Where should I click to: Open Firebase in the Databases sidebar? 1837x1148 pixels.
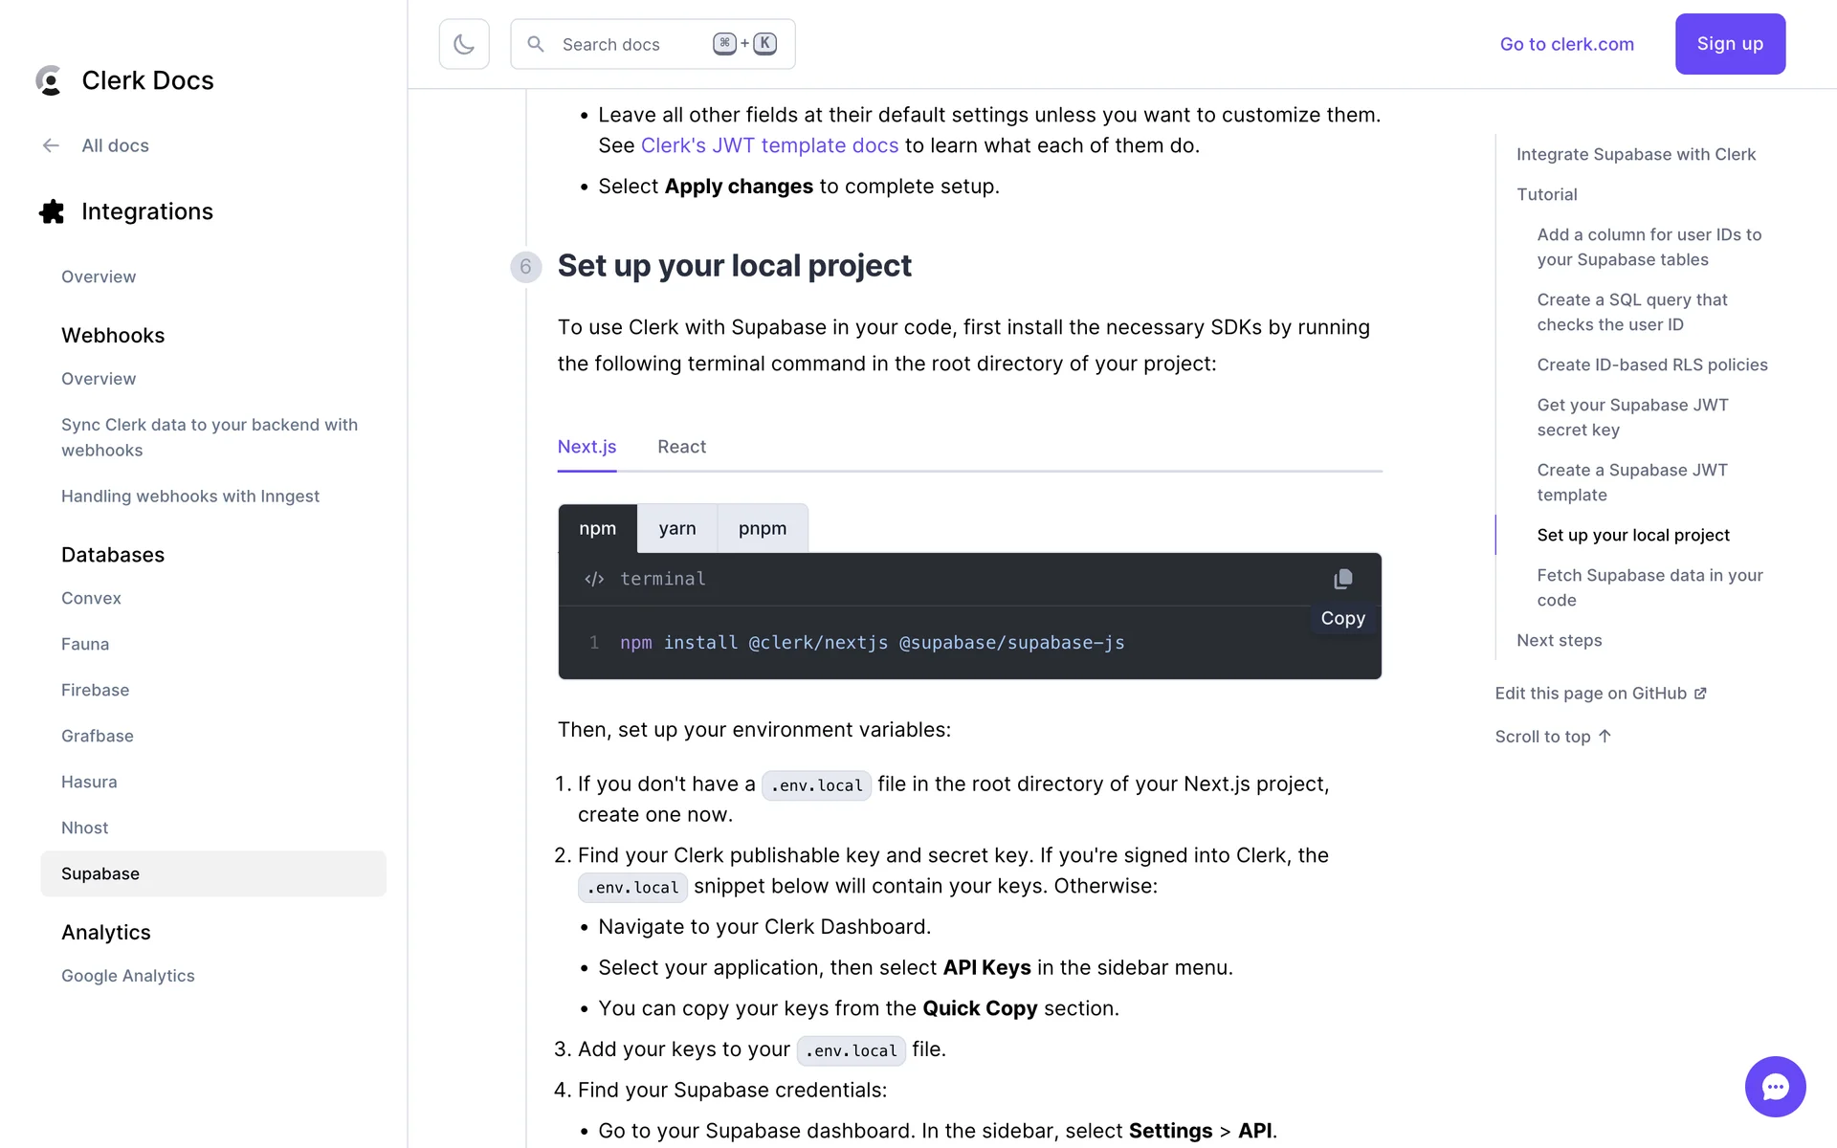[95, 690]
